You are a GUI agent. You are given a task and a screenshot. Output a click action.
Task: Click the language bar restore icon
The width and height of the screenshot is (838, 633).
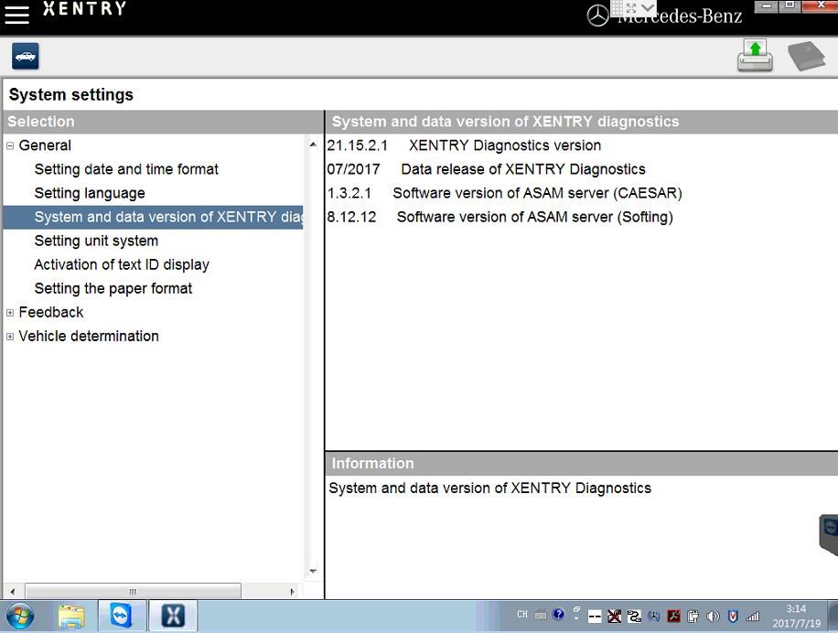coord(576,609)
